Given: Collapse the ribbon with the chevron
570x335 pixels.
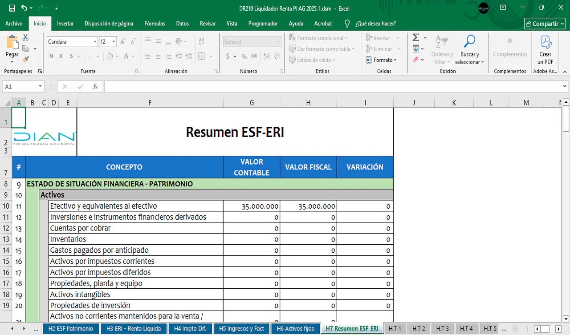Looking at the screenshot, I should (564, 72).
